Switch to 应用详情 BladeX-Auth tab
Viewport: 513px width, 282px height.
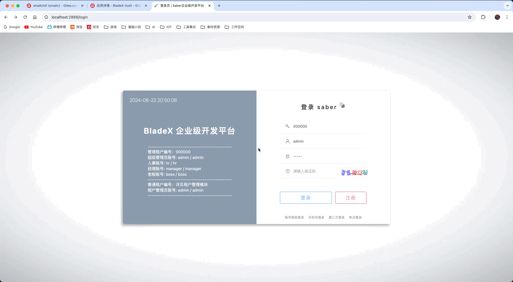(119, 6)
